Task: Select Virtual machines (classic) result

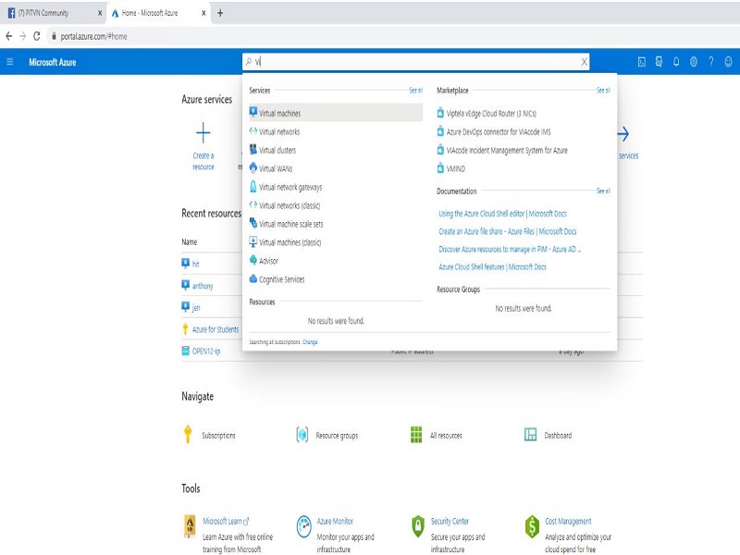Action: click(290, 242)
